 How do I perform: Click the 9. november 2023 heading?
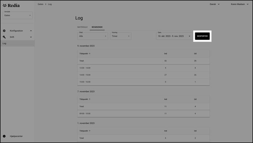pos(86,46)
